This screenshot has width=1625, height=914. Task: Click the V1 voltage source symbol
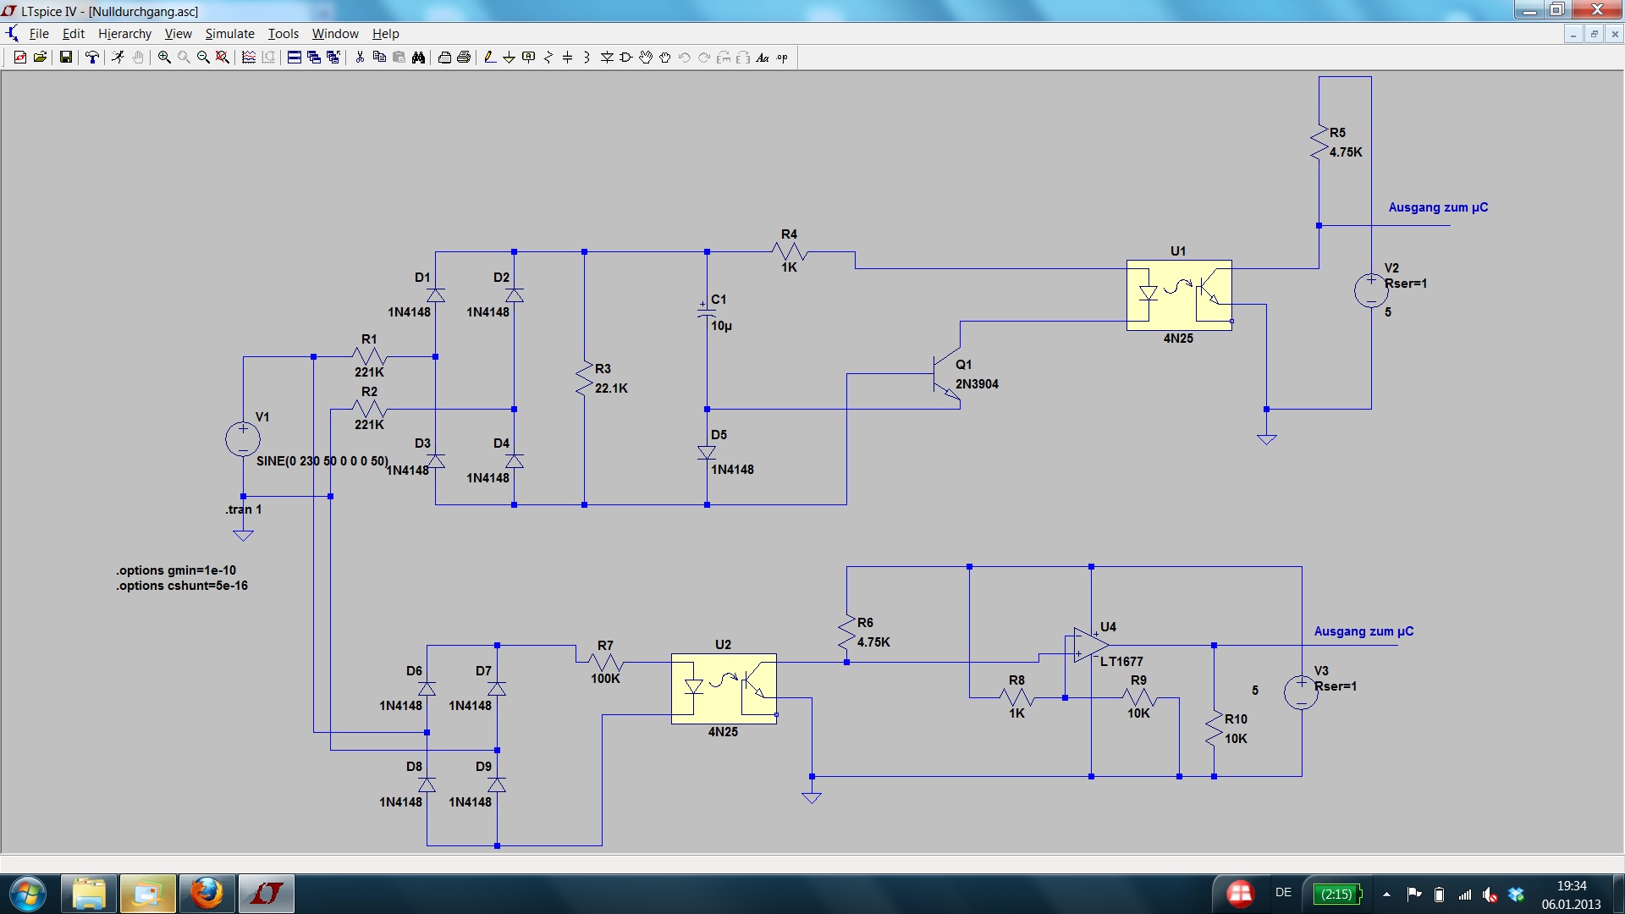pyautogui.click(x=243, y=439)
